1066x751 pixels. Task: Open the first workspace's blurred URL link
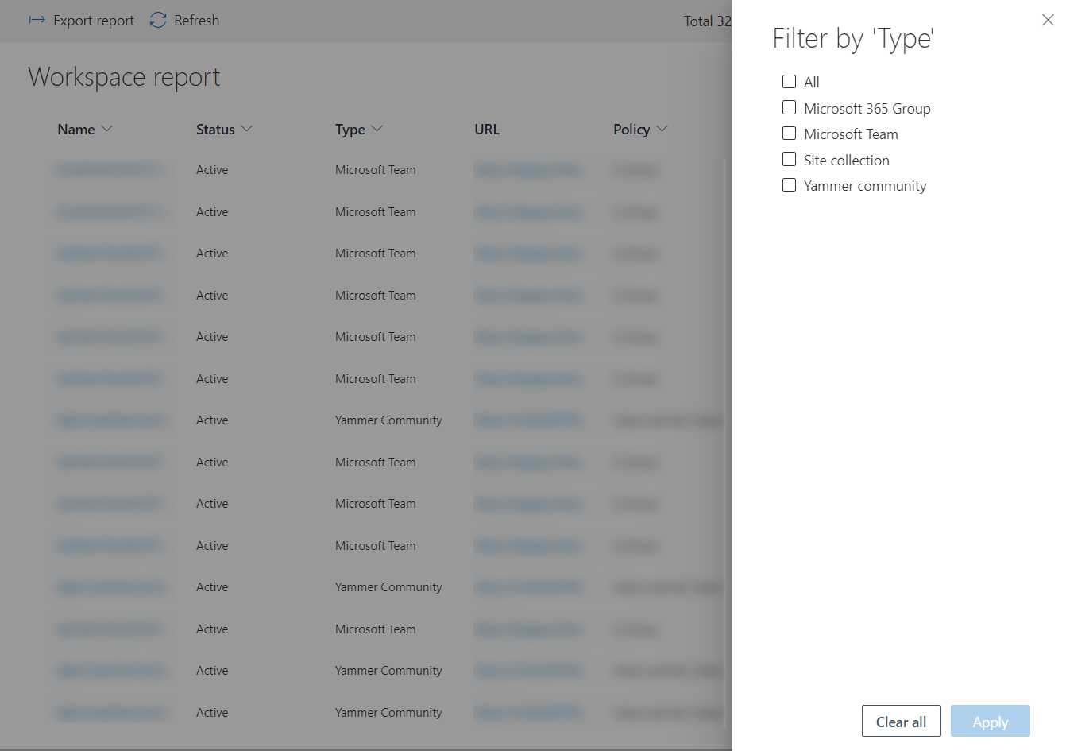[530, 170]
